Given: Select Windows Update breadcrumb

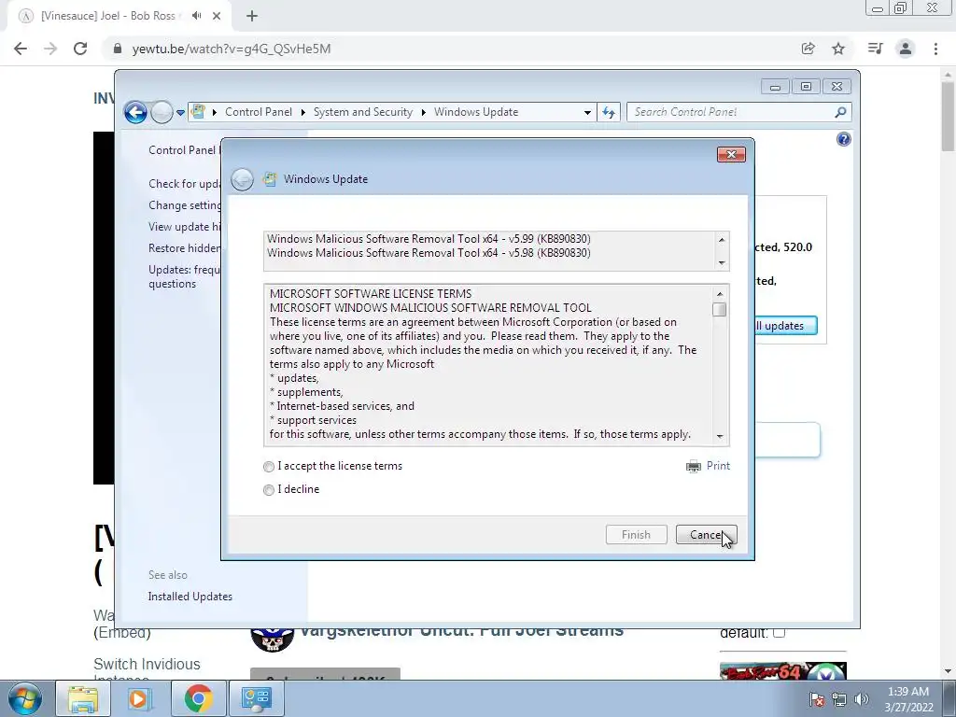Looking at the screenshot, I should point(476,112).
